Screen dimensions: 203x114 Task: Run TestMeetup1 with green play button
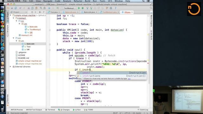click(79, 8)
